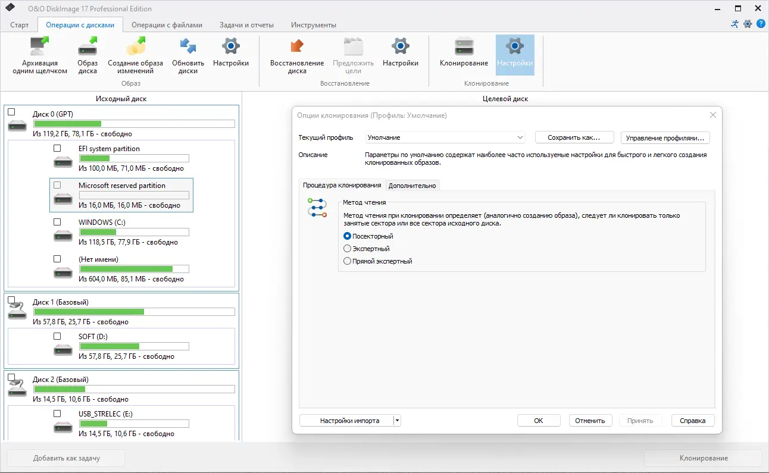The image size is (769, 473).
Task: Go to the Задачи и отчеты tab
Action: pyautogui.click(x=246, y=25)
